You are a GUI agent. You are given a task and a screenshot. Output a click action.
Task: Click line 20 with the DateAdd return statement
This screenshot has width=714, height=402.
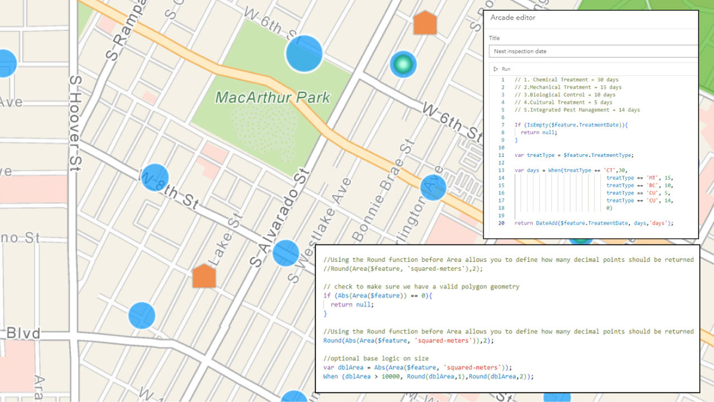tap(594, 223)
